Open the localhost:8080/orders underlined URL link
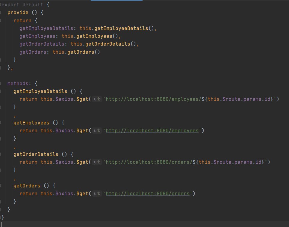 147,194
